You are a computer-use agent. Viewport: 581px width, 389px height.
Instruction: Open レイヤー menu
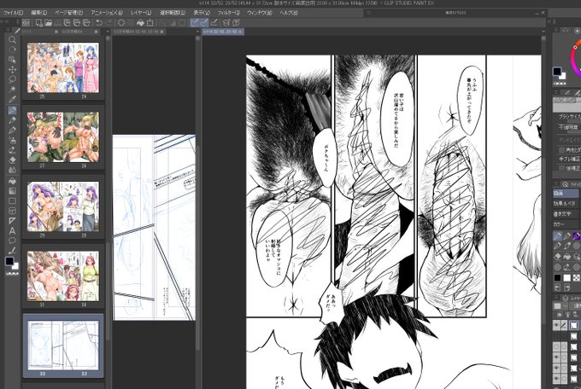(x=141, y=13)
